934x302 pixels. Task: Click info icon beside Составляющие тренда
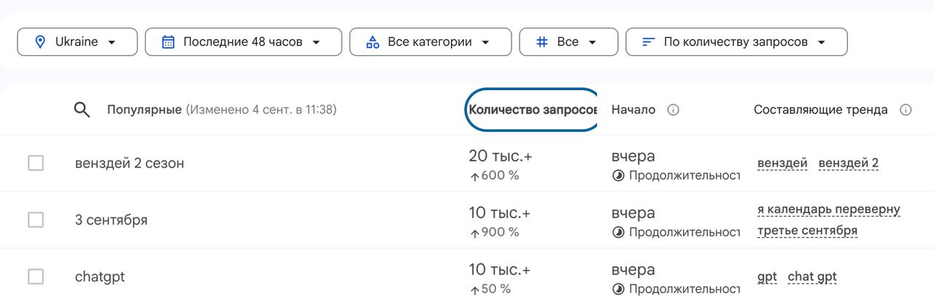pyautogui.click(x=906, y=110)
